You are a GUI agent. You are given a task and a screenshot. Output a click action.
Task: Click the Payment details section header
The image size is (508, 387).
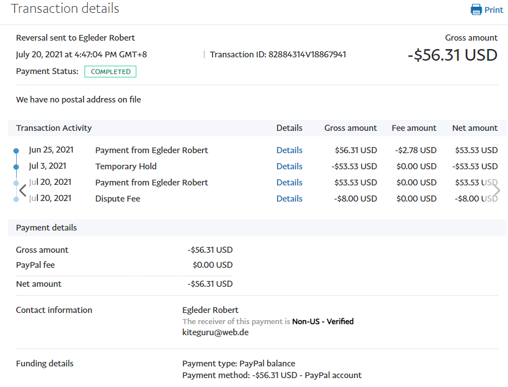(x=47, y=228)
